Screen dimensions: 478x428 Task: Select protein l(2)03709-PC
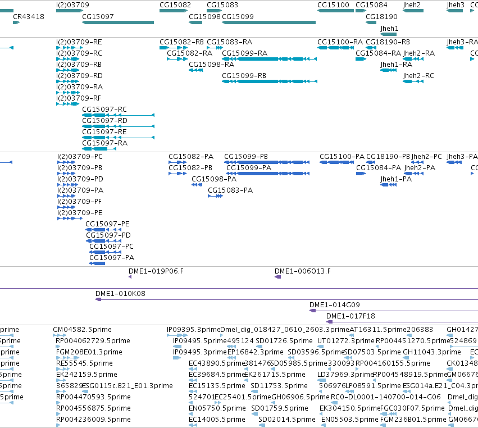coord(80,157)
